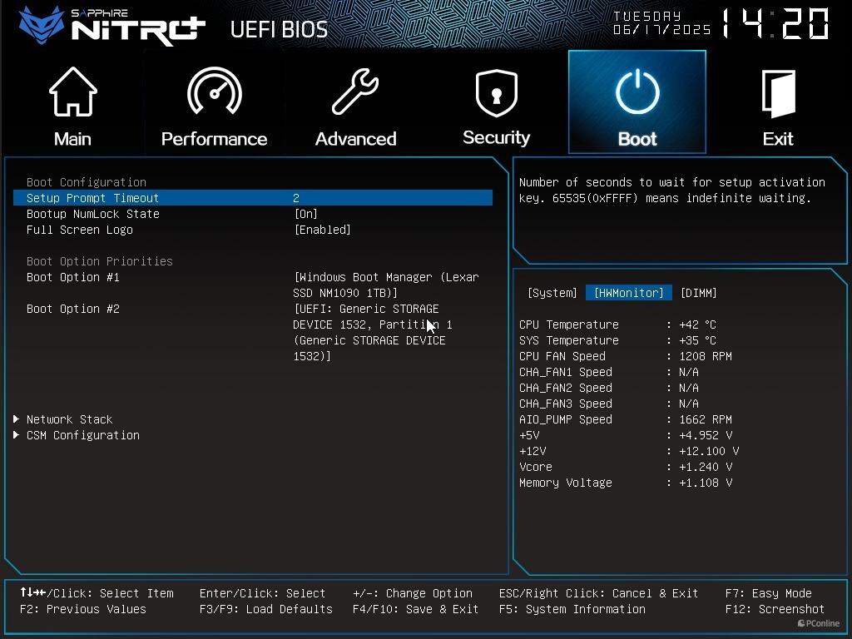Image resolution: width=852 pixels, height=639 pixels.
Task: Click the Tuesday 06/17/2025 date display
Action: coord(661,22)
